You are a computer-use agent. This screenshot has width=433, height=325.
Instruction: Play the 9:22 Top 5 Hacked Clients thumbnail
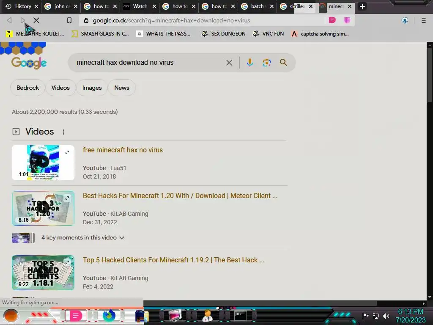43,273
